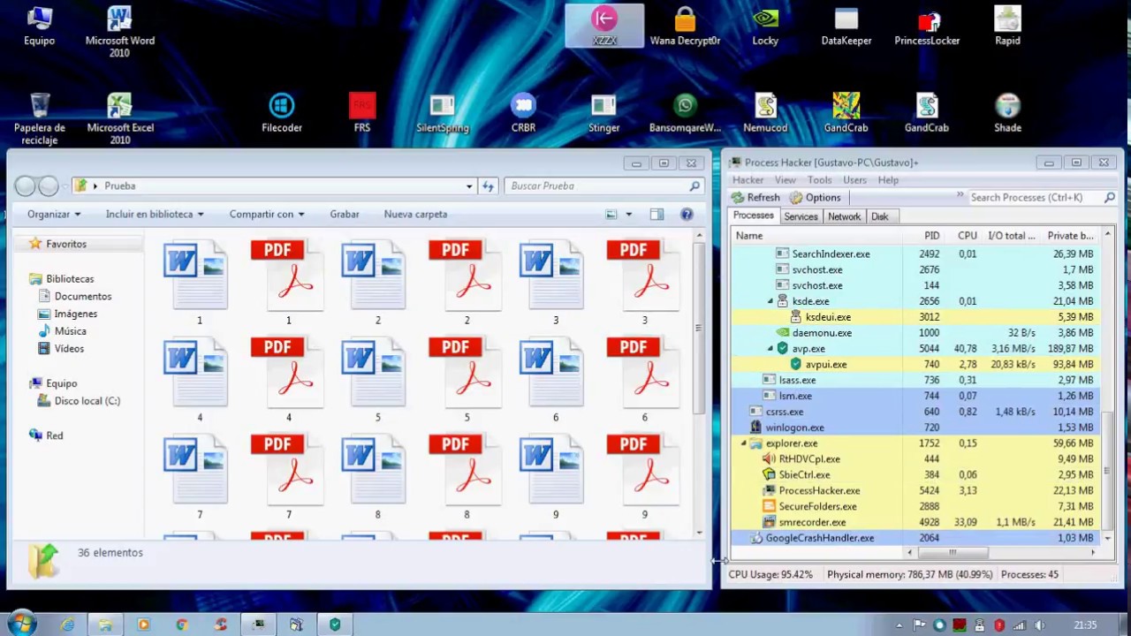Expand the Incluir en biblioteca dropdown
The image size is (1131, 636).
point(155,214)
